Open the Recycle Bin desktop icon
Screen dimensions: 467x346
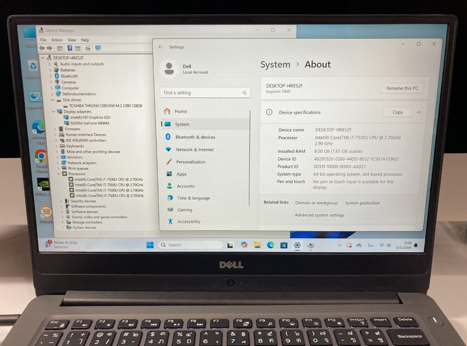[33, 69]
